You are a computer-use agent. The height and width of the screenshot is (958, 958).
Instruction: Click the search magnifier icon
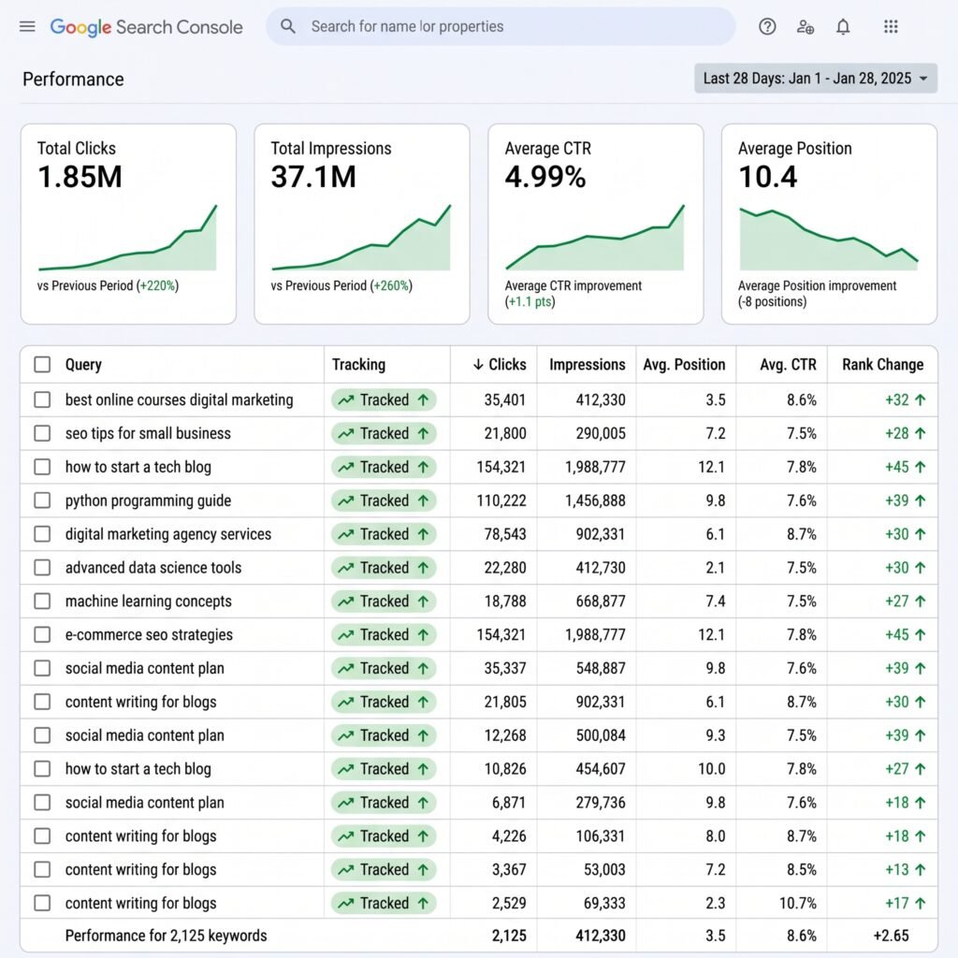tap(288, 26)
